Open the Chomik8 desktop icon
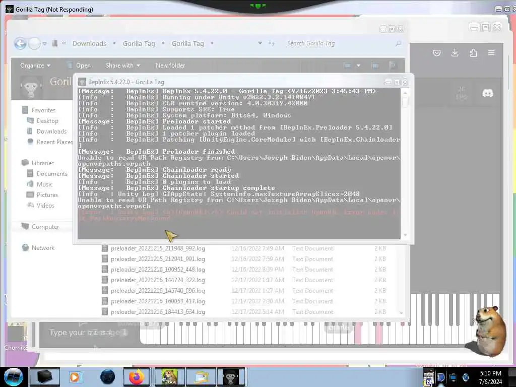This screenshot has height=387, width=516. (16, 337)
